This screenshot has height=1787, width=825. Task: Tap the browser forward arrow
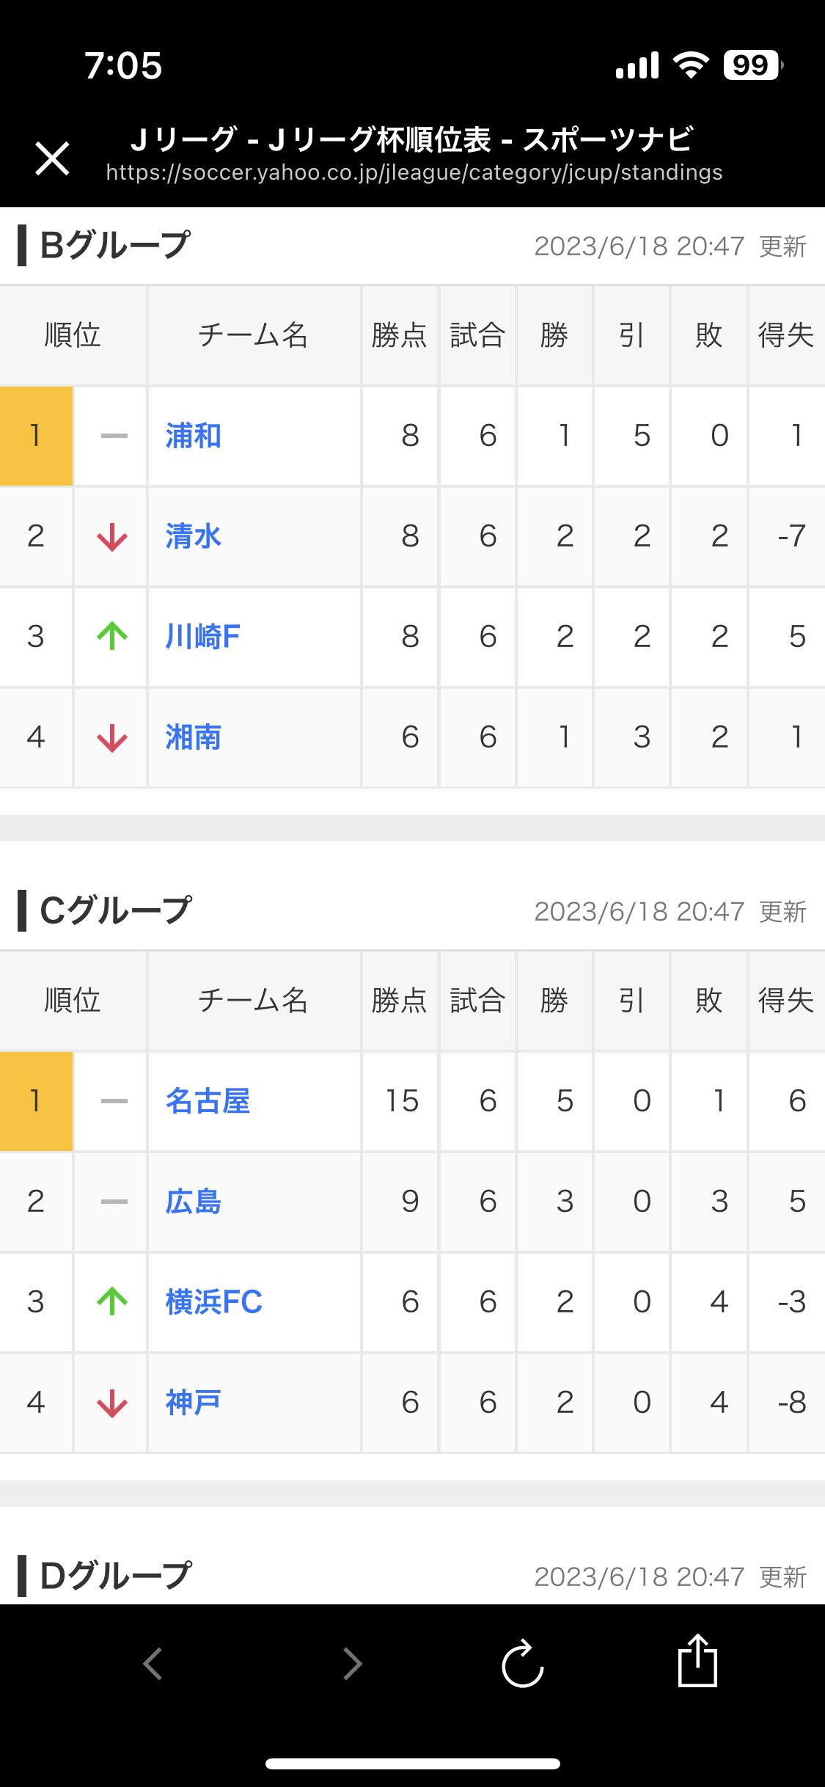pyautogui.click(x=353, y=1663)
